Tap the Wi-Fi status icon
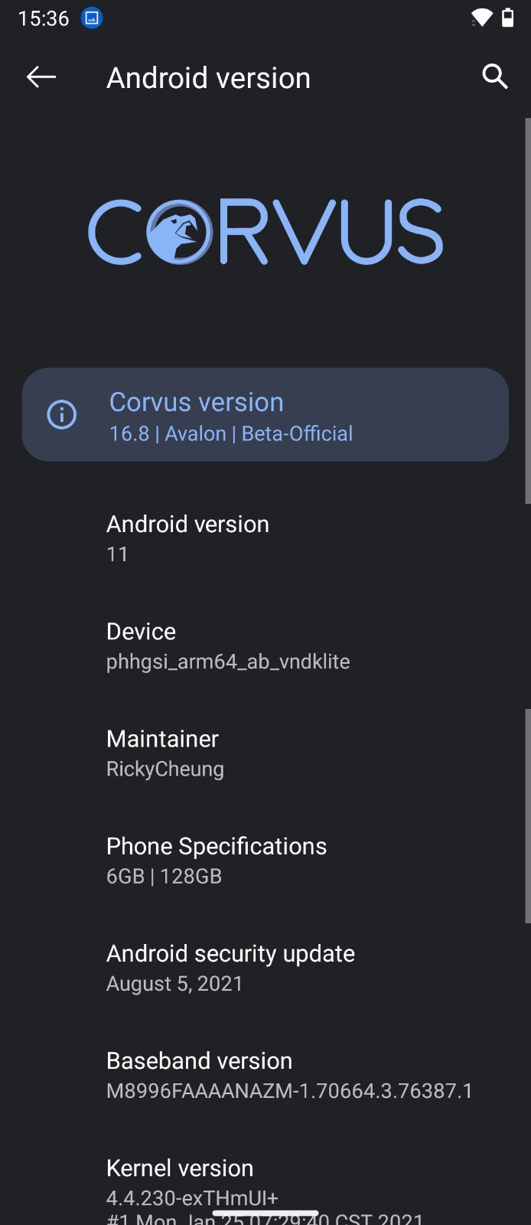 (481, 18)
